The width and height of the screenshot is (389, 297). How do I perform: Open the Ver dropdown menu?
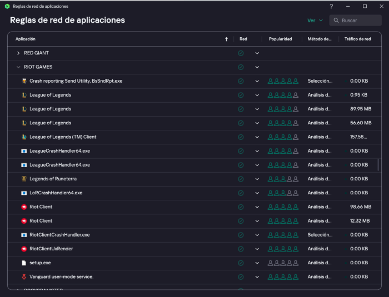315,21
